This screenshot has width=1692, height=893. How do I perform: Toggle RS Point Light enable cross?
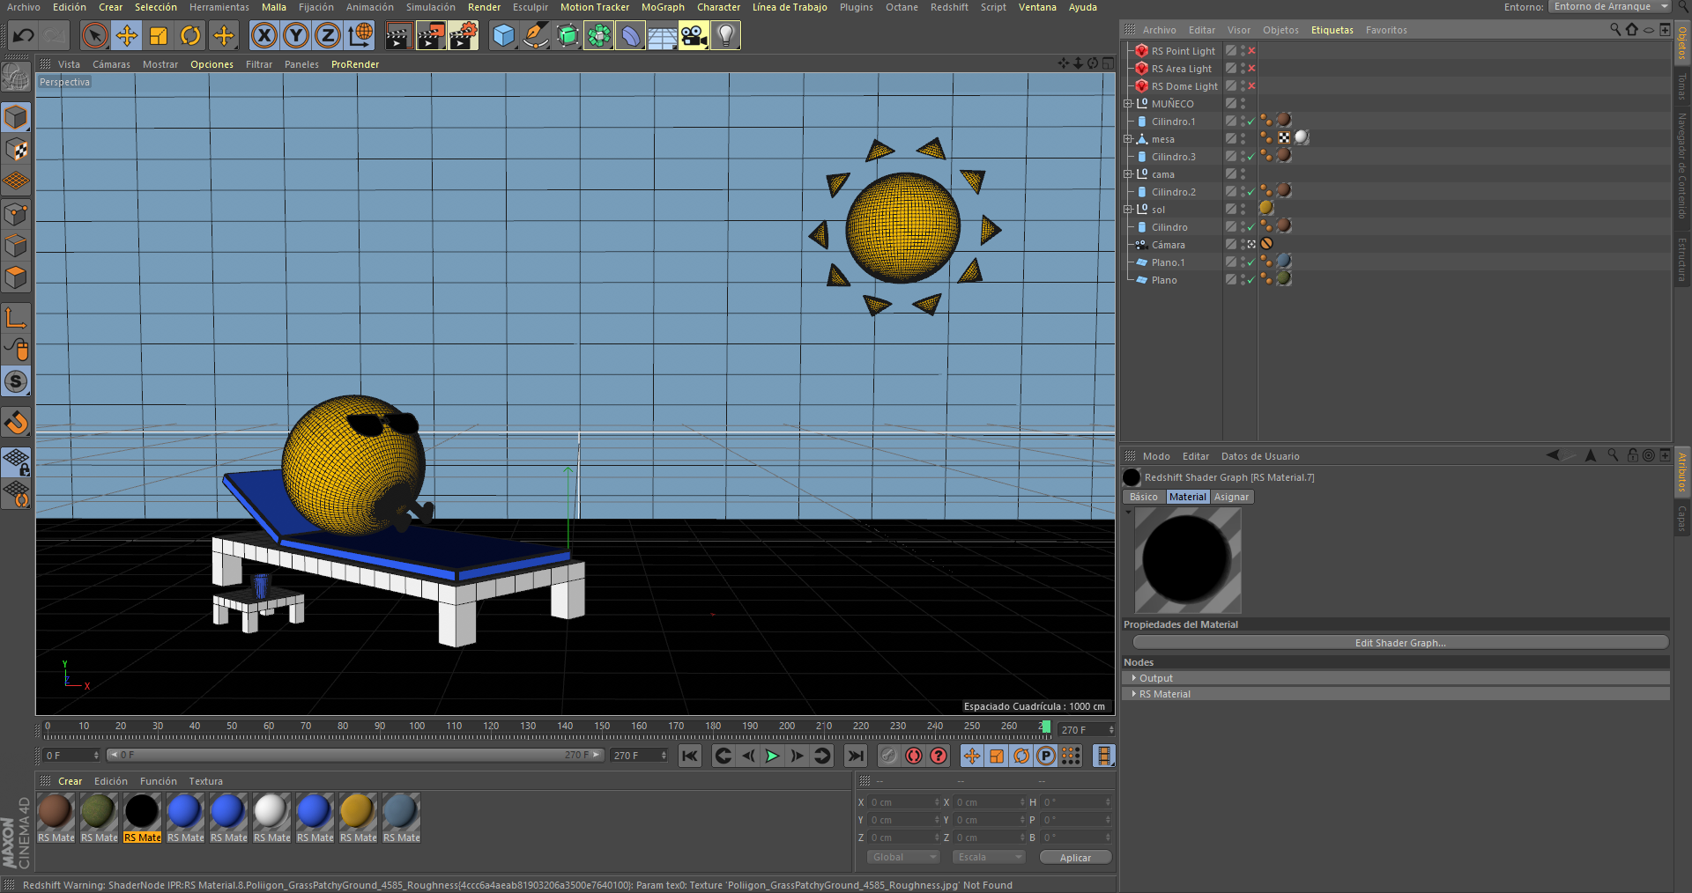(x=1251, y=51)
